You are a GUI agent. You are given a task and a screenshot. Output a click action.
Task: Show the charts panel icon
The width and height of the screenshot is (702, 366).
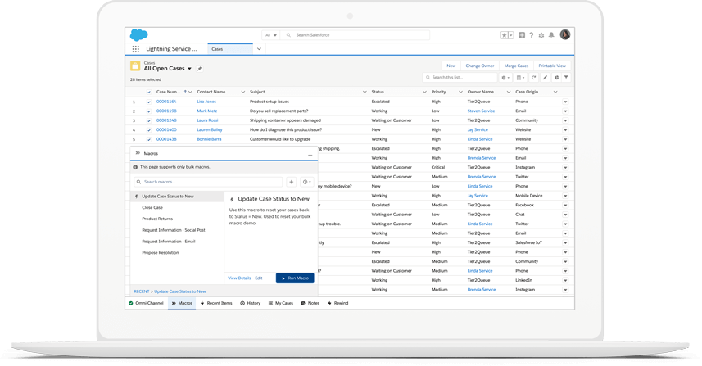click(x=556, y=78)
